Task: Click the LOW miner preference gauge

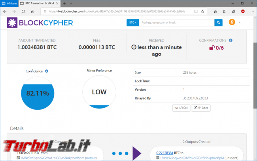Action: [x=99, y=92]
